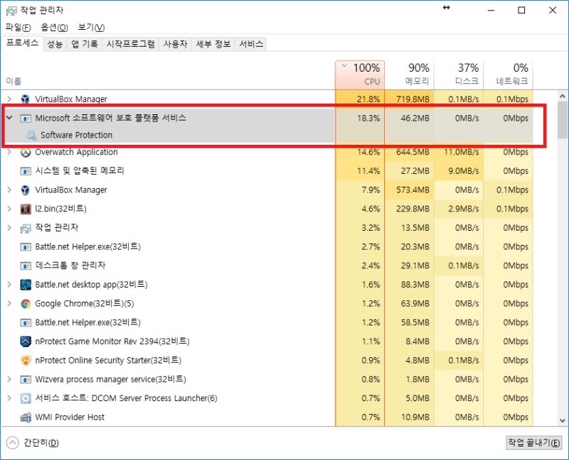Click the 644.5MB memory value for Overwatch
The height and width of the screenshot is (460, 569).
point(413,152)
